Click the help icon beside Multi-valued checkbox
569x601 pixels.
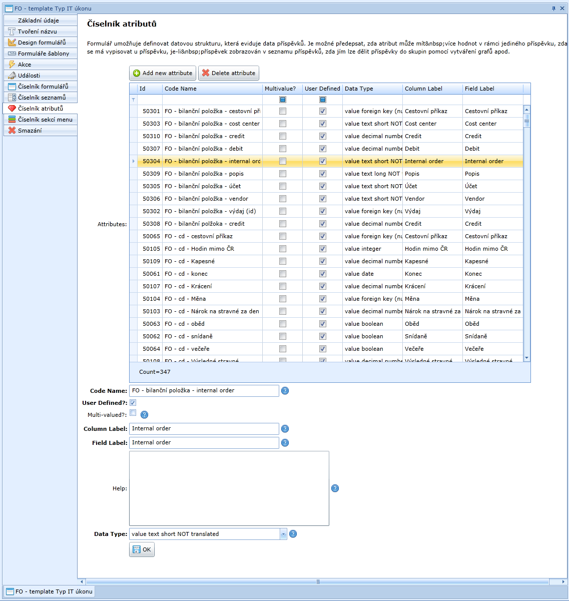tap(144, 414)
